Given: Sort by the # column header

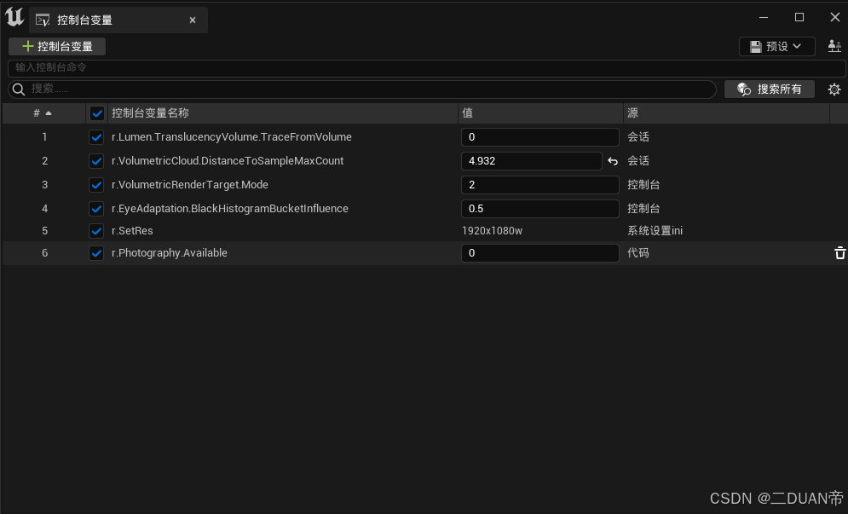Looking at the screenshot, I should tap(43, 113).
